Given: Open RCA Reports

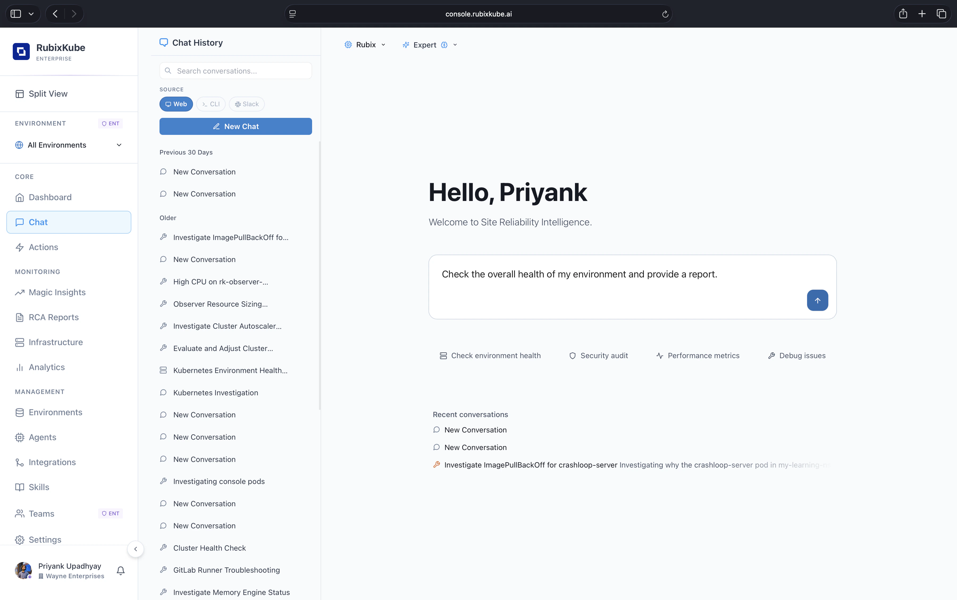Looking at the screenshot, I should tap(53, 317).
